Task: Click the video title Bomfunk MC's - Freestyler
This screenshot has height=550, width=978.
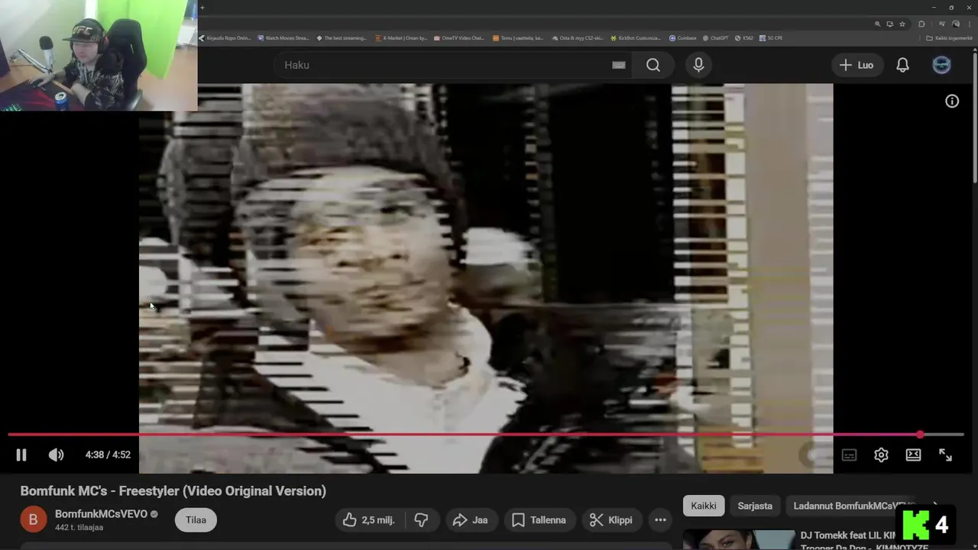Action: (173, 491)
